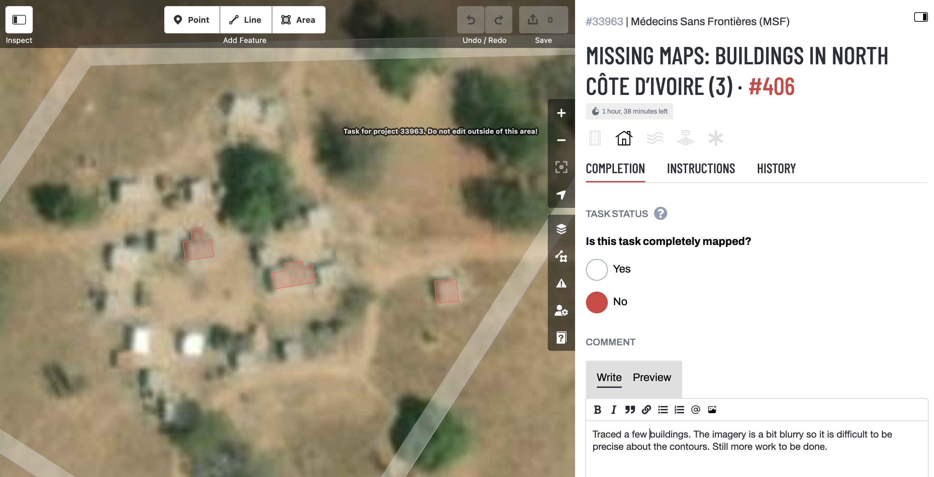The width and height of the screenshot is (934, 477).
Task: Toggle the Inspect sidebar button
Action: pos(19,19)
